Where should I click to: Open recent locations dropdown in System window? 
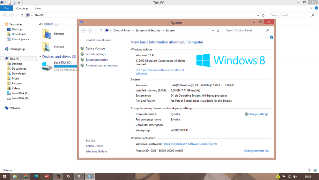[96, 31]
